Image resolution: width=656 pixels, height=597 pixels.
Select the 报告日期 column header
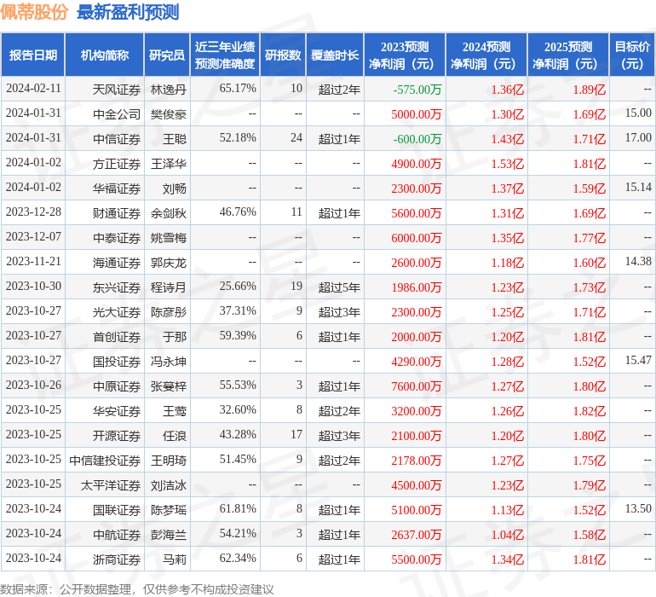33,55
